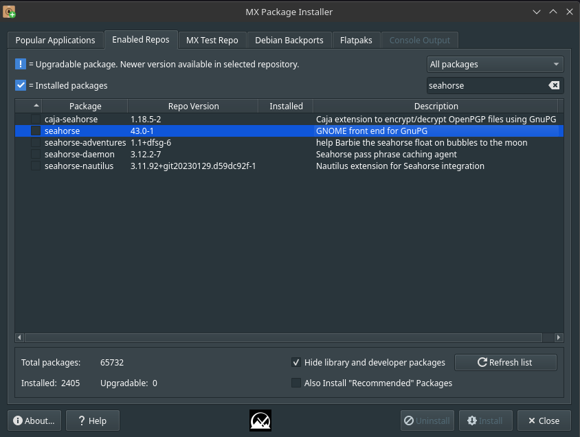Screen dimensions: 580x437
Task: Maximize window with the up chevron button
Action: [x=553, y=12]
